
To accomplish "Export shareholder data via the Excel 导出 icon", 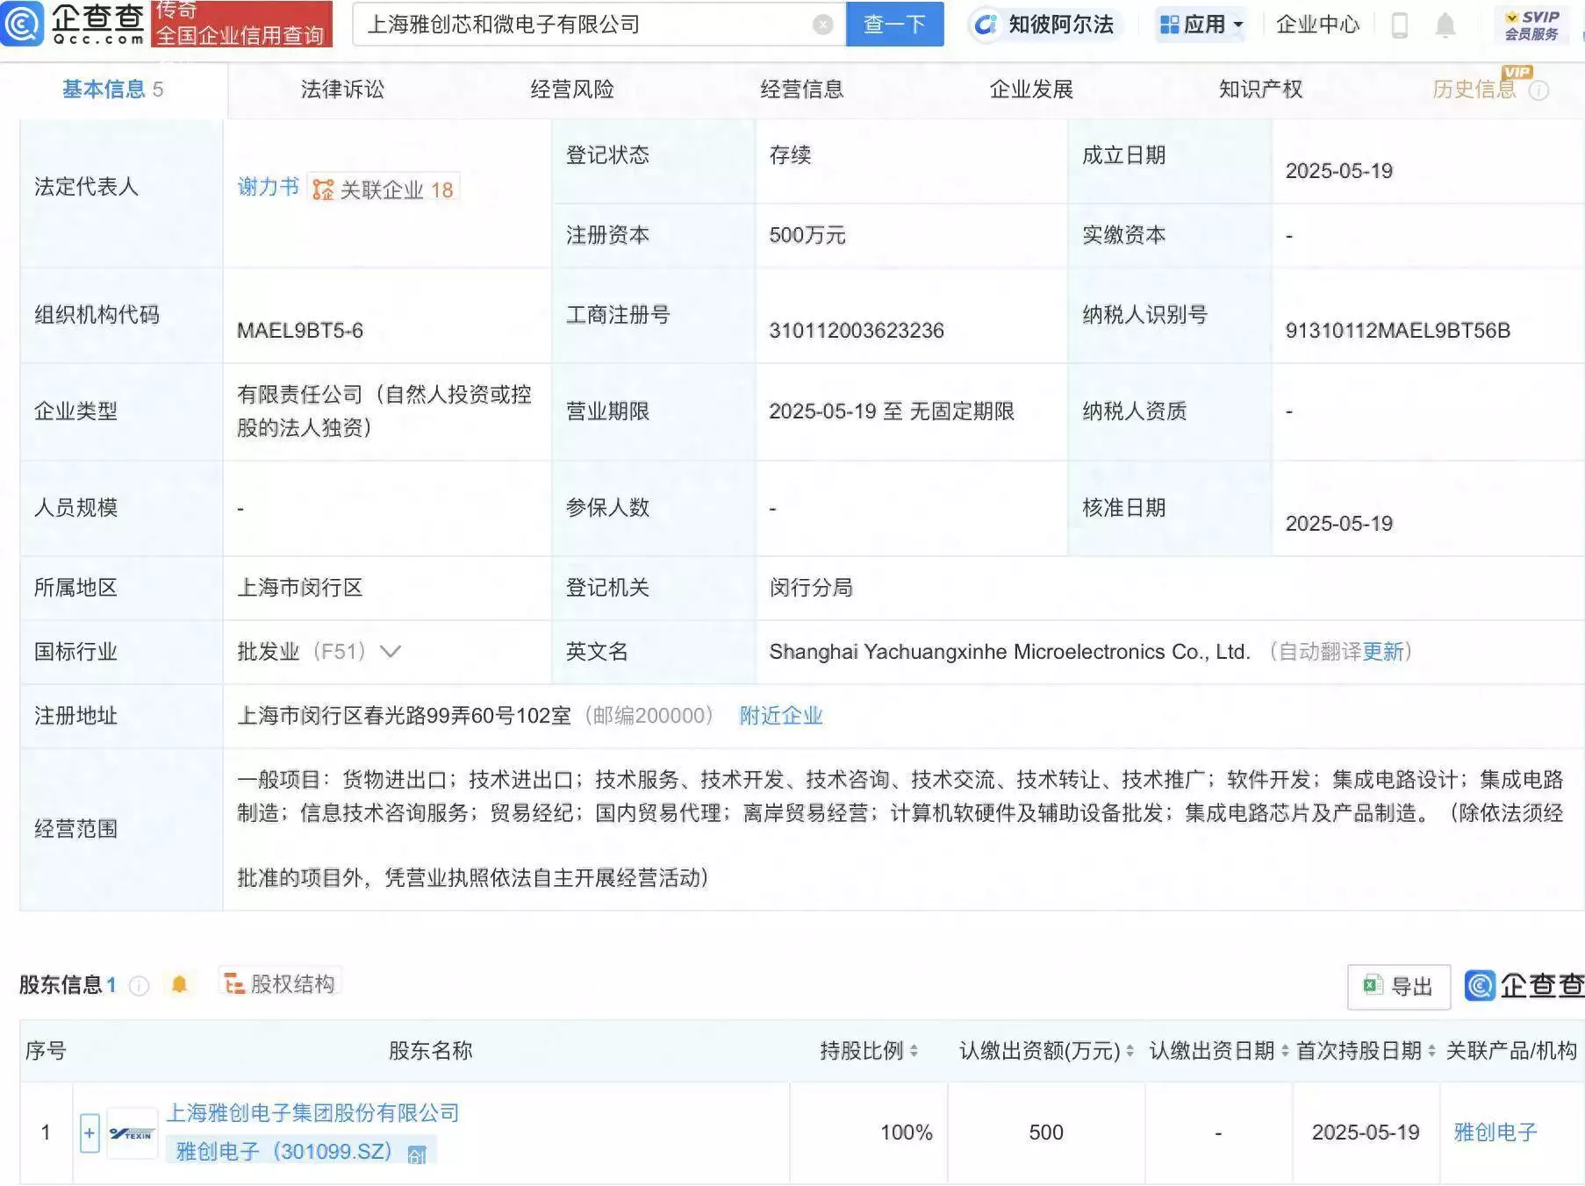I will tap(1397, 987).
